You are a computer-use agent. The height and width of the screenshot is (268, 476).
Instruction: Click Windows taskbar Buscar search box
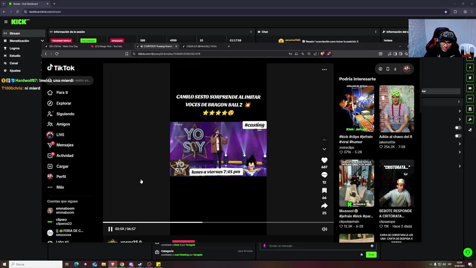point(35,264)
